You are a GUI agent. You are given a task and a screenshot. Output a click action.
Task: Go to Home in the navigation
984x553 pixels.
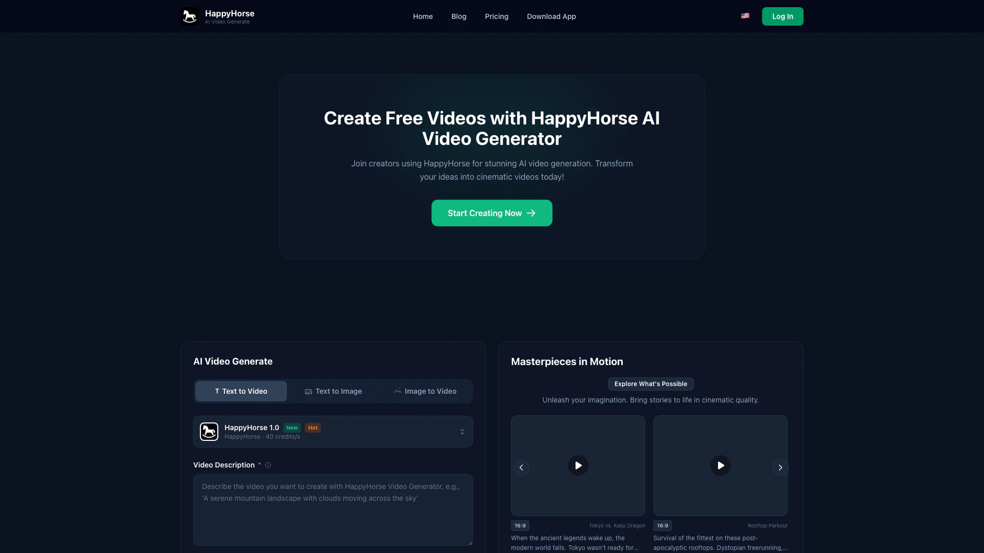click(423, 16)
